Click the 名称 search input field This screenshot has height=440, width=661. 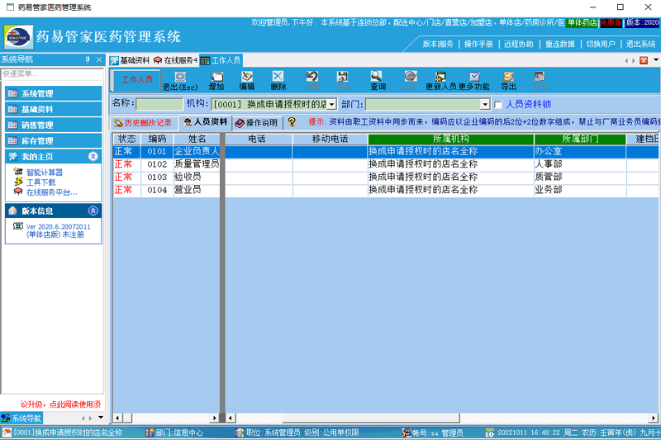[159, 104]
